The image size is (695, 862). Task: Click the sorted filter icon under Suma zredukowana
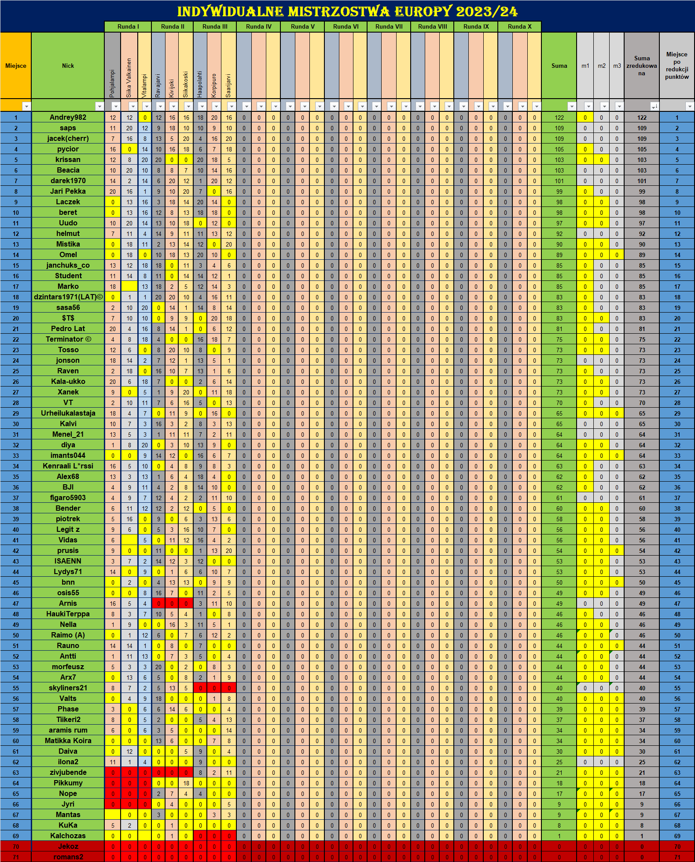point(655,106)
